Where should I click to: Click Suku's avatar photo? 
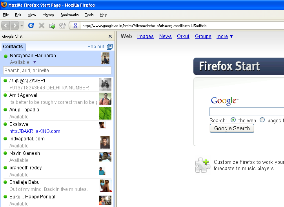tap(105, 200)
